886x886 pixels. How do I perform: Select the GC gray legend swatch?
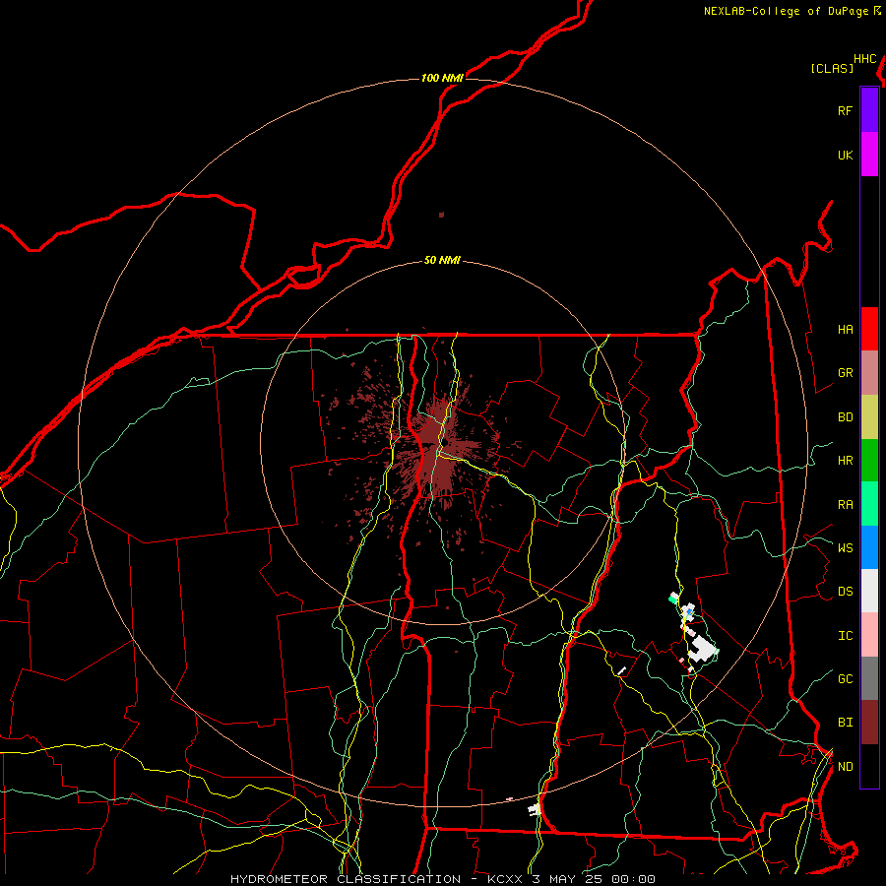(869, 678)
